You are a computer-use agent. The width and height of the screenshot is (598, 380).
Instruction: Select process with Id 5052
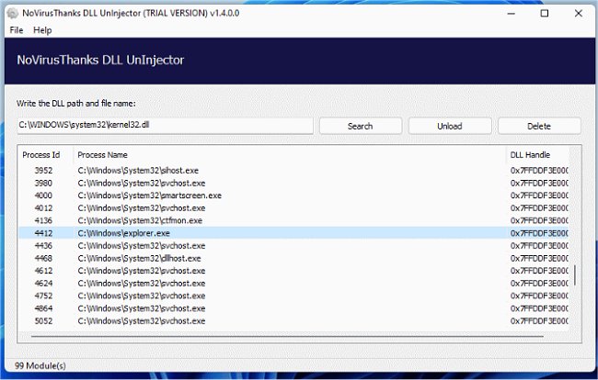[293, 321]
